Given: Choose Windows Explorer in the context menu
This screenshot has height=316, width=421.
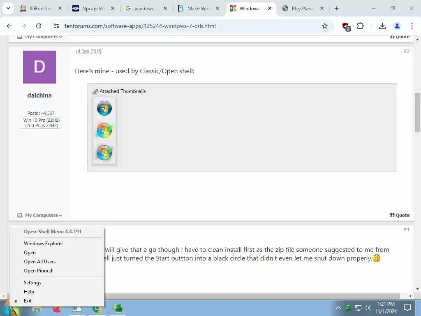Looking at the screenshot, I should (57, 244).
